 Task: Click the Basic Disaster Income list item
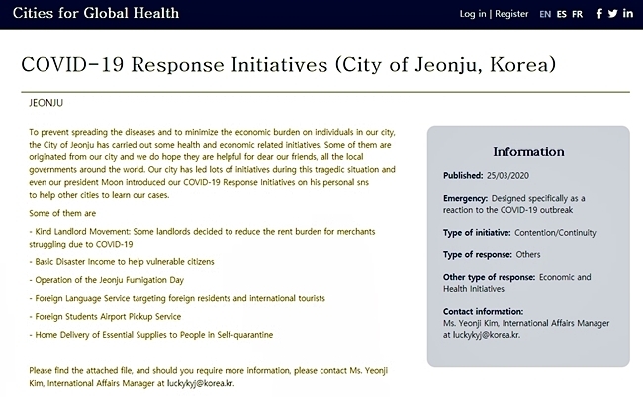(x=122, y=262)
